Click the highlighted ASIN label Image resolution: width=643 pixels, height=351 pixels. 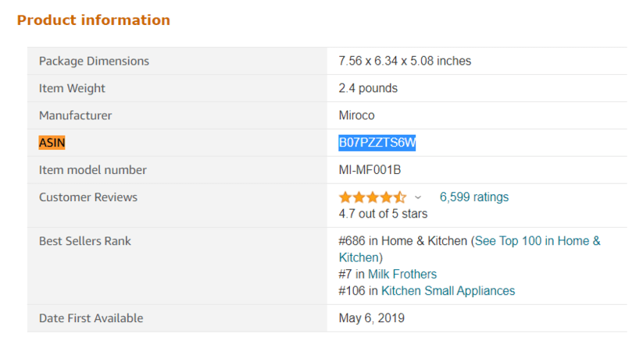tap(52, 143)
